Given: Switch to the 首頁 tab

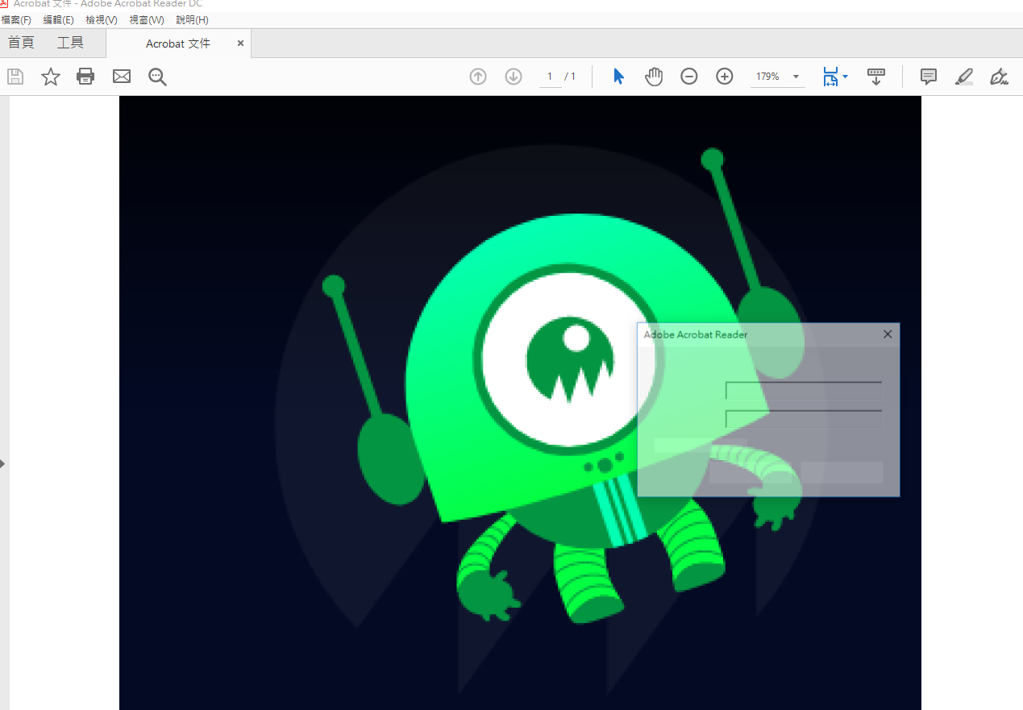Looking at the screenshot, I should (x=21, y=43).
